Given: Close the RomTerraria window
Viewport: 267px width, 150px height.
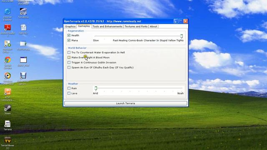Looking at the screenshot, I should (185, 21).
